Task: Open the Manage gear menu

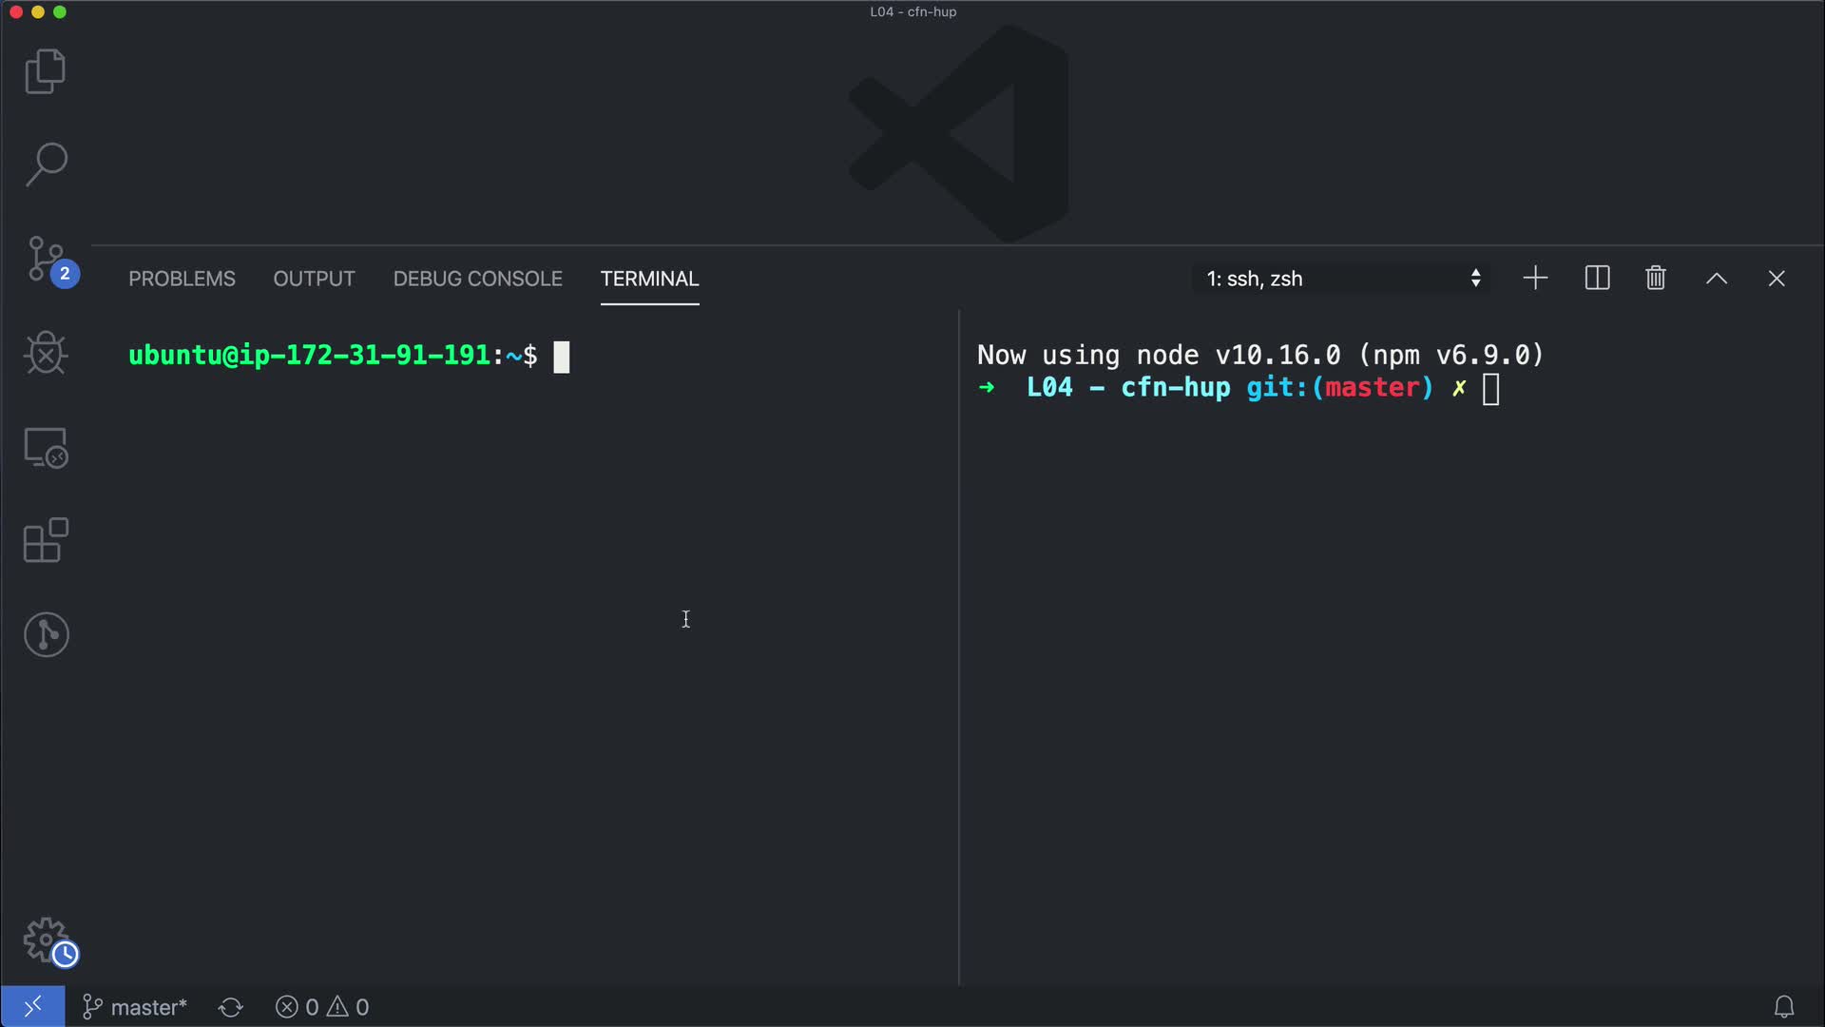Action: pyautogui.click(x=46, y=940)
